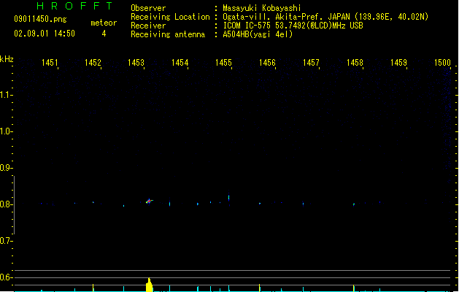Click the 1453 time axis label
This screenshot has height=292, width=459.
point(136,63)
